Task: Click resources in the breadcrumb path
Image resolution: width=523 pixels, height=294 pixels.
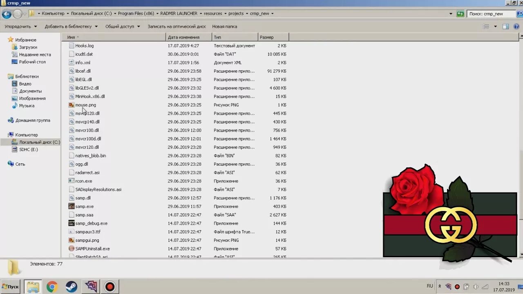Action: coord(213,13)
